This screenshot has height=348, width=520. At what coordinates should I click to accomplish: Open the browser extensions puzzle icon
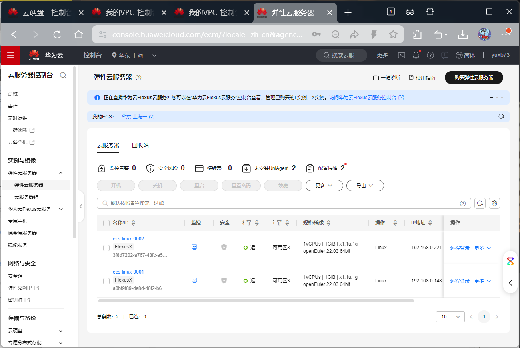417,34
